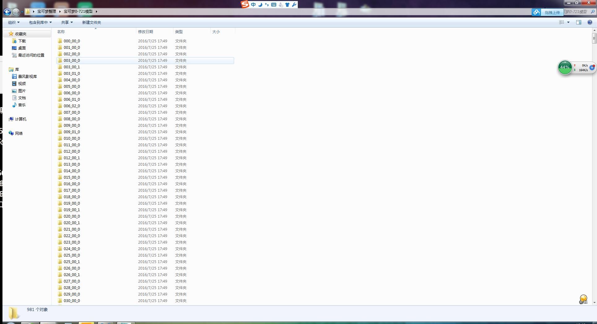
Task: Click 宝可梦整理 in the address breadcrumb
Action: click(46, 11)
